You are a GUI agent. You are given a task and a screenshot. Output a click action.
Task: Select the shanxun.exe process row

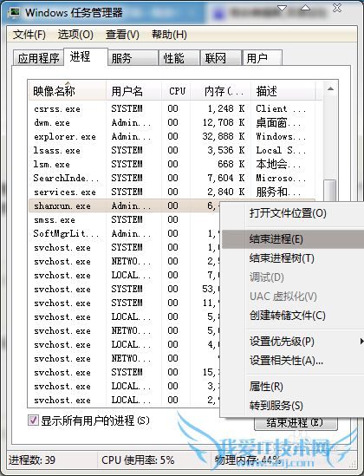click(x=125, y=205)
